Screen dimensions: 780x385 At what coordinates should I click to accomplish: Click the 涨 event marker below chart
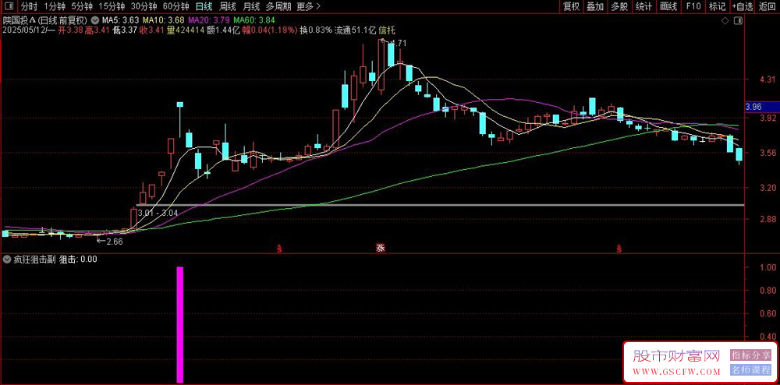pyautogui.click(x=381, y=247)
